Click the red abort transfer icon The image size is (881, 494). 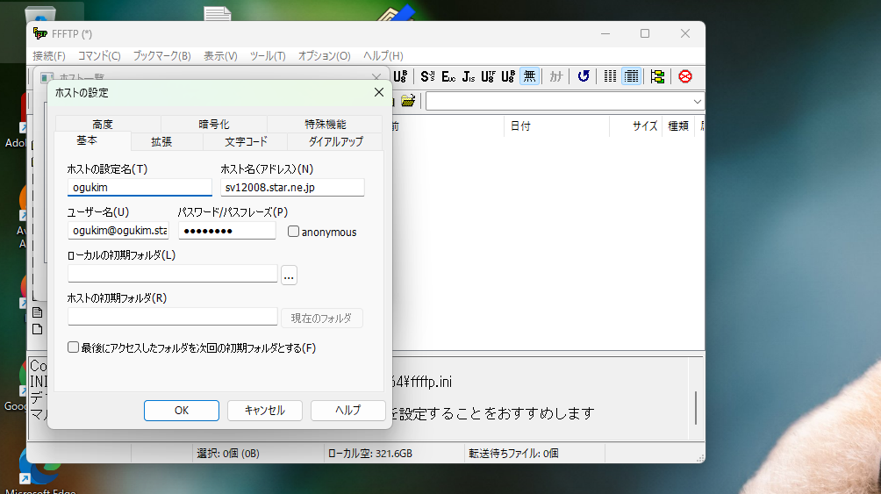tap(685, 76)
